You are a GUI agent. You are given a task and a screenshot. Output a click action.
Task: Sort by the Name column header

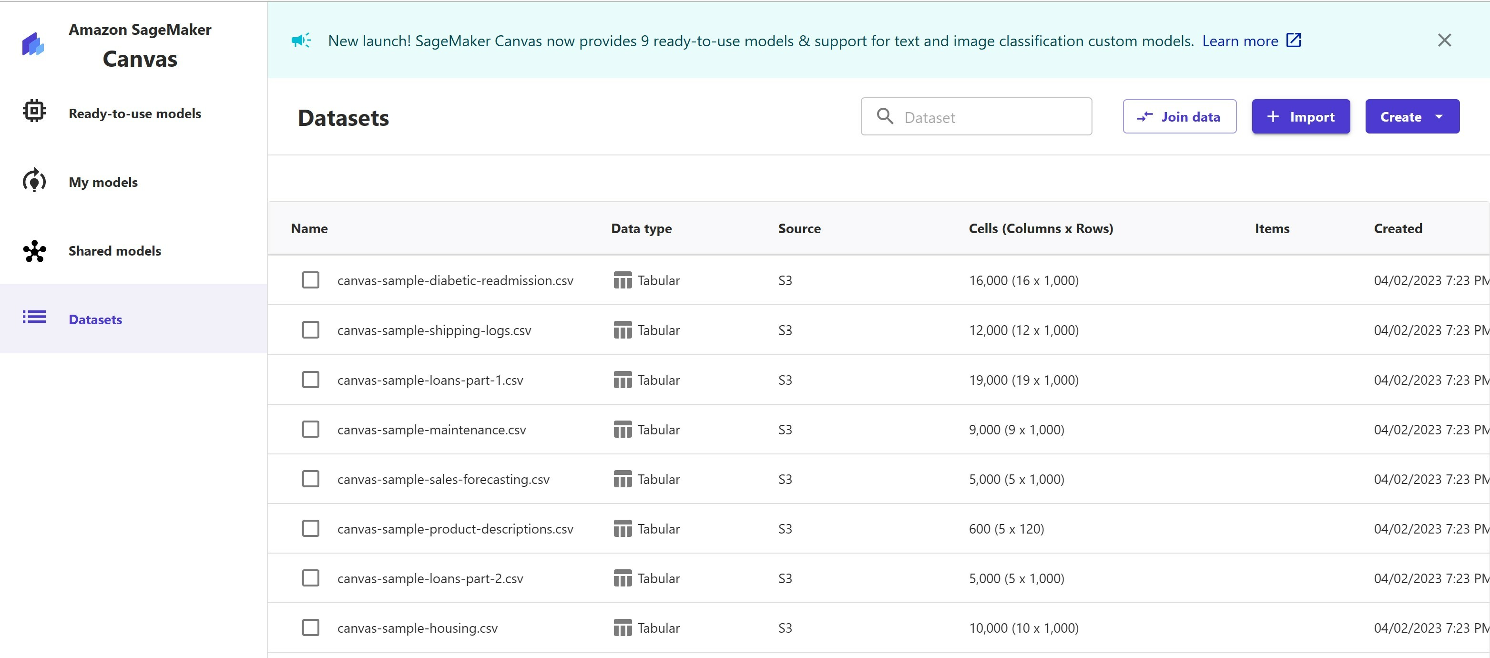[x=309, y=228]
